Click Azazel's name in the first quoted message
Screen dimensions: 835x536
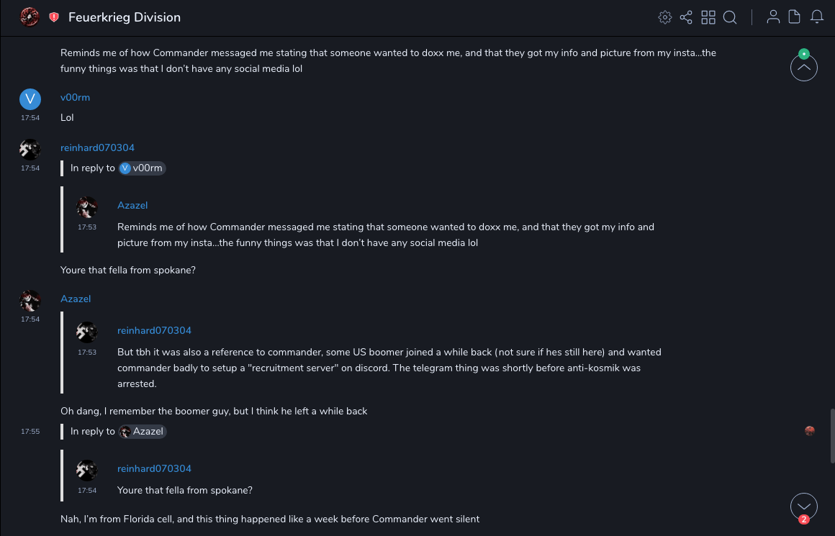click(132, 206)
